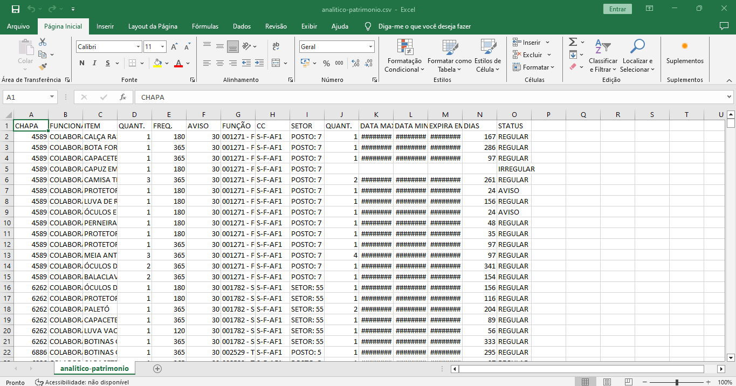This screenshot has height=386, width=736.
Task: Toggle bold (N) formatting
Action: click(x=82, y=63)
